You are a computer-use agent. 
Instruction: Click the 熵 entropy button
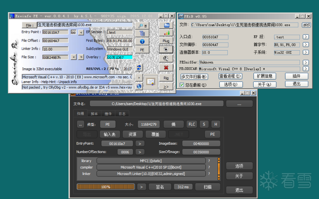tap(173, 124)
